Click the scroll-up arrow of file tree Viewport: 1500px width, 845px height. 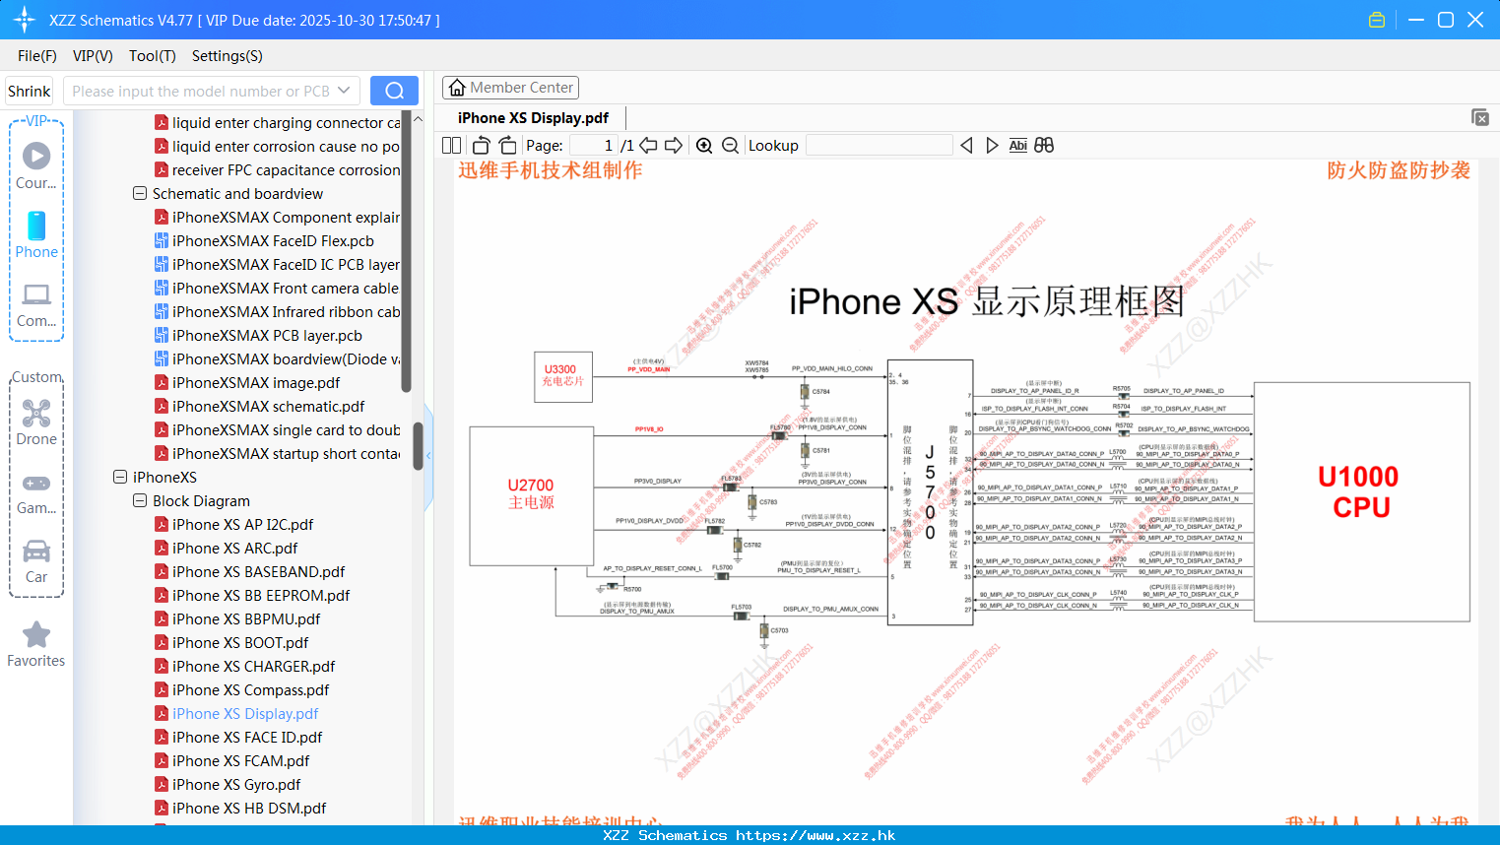tap(418, 118)
